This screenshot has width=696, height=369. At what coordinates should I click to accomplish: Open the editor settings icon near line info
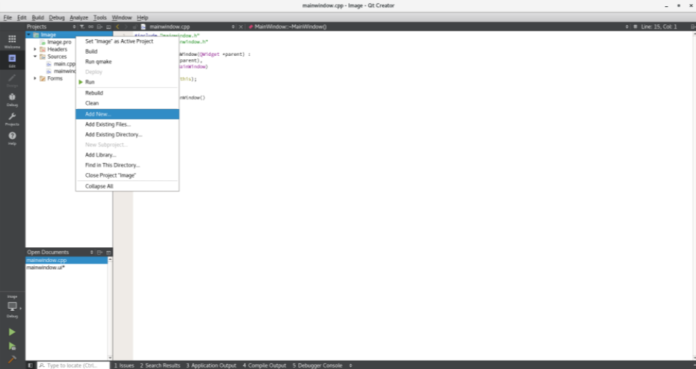pyautogui.click(x=635, y=27)
